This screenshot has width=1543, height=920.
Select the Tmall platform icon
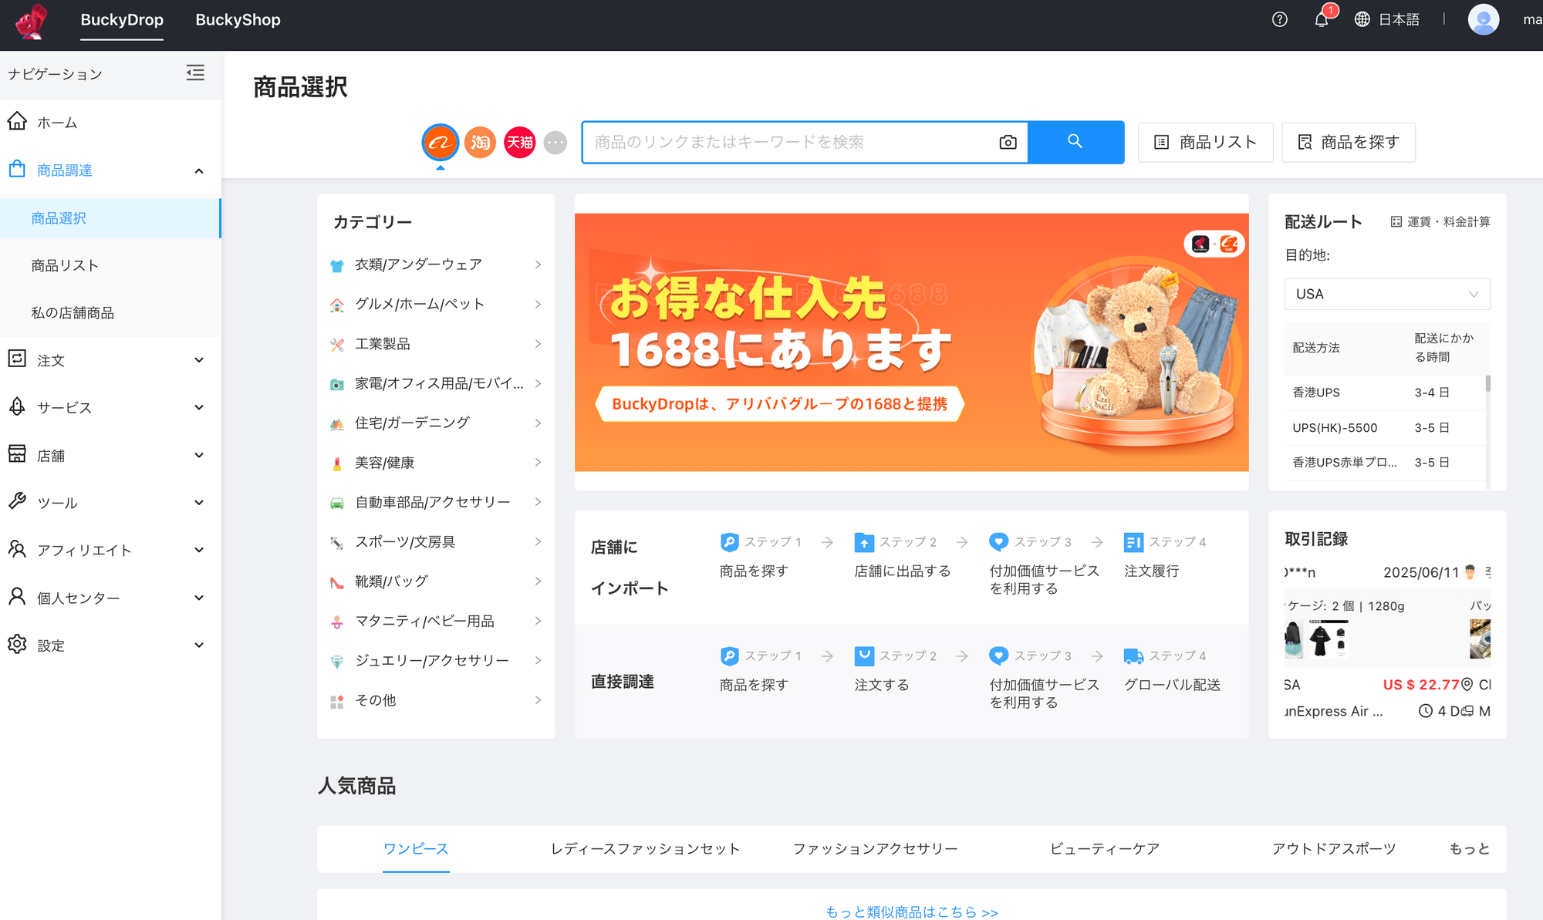coord(520,142)
